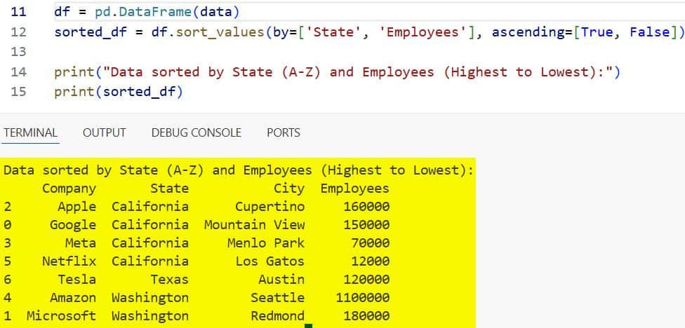The height and width of the screenshot is (328, 685).
Task: Open the PORTS tab
Action: pos(284,132)
